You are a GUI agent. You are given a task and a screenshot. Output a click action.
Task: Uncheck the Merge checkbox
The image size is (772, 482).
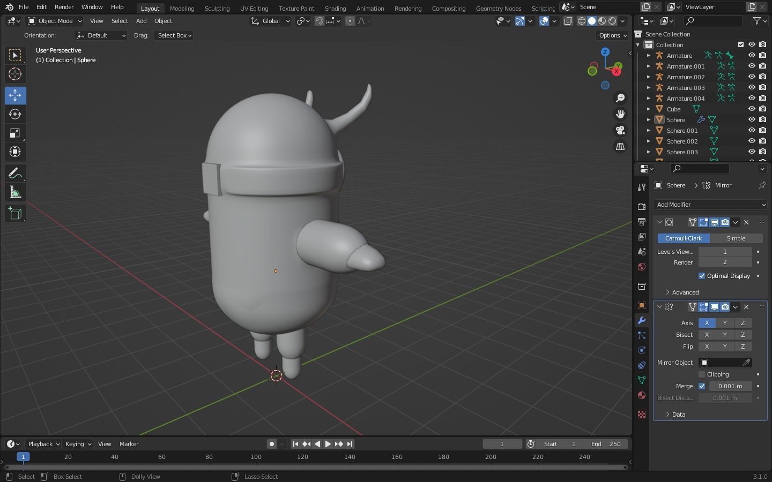[x=702, y=386]
